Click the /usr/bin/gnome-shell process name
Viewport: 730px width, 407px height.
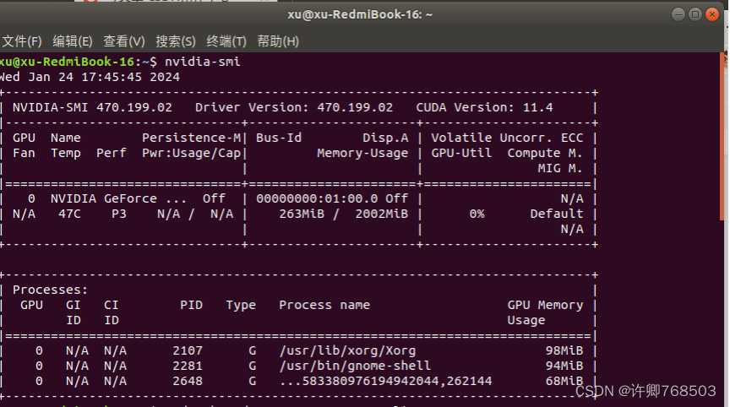tap(355, 366)
